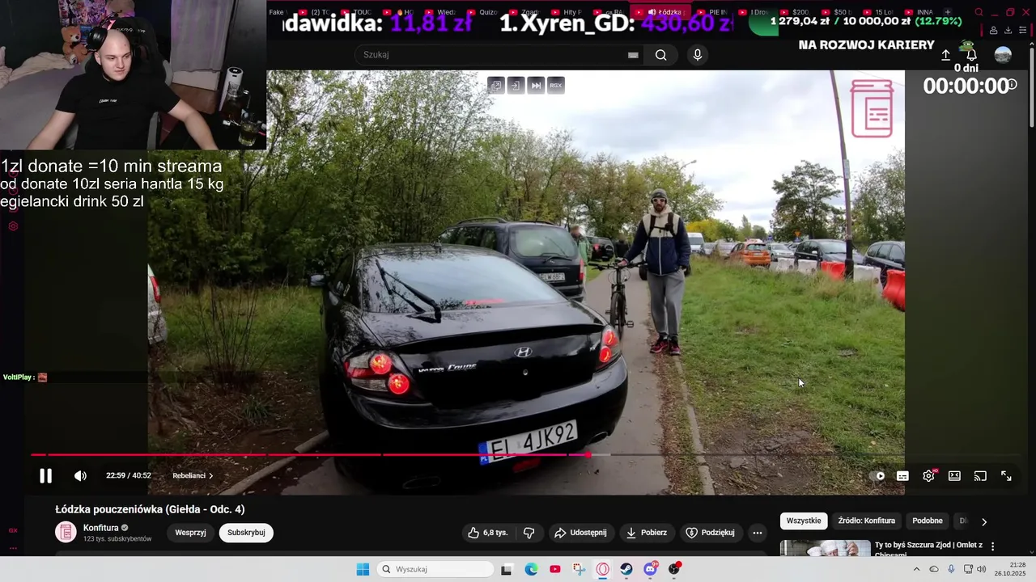
Task: Open the Opera GX corner icon in sidebar
Action: tap(13, 531)
